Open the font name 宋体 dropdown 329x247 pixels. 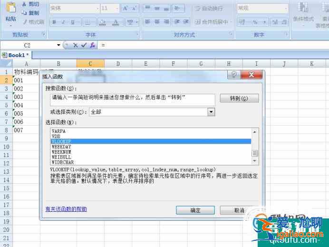pyautogui.click(x=97, y=9)
